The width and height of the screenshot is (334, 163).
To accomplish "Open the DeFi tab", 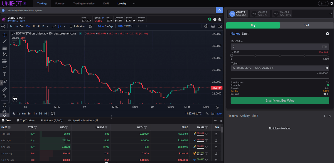I will (x=106, y=4).
